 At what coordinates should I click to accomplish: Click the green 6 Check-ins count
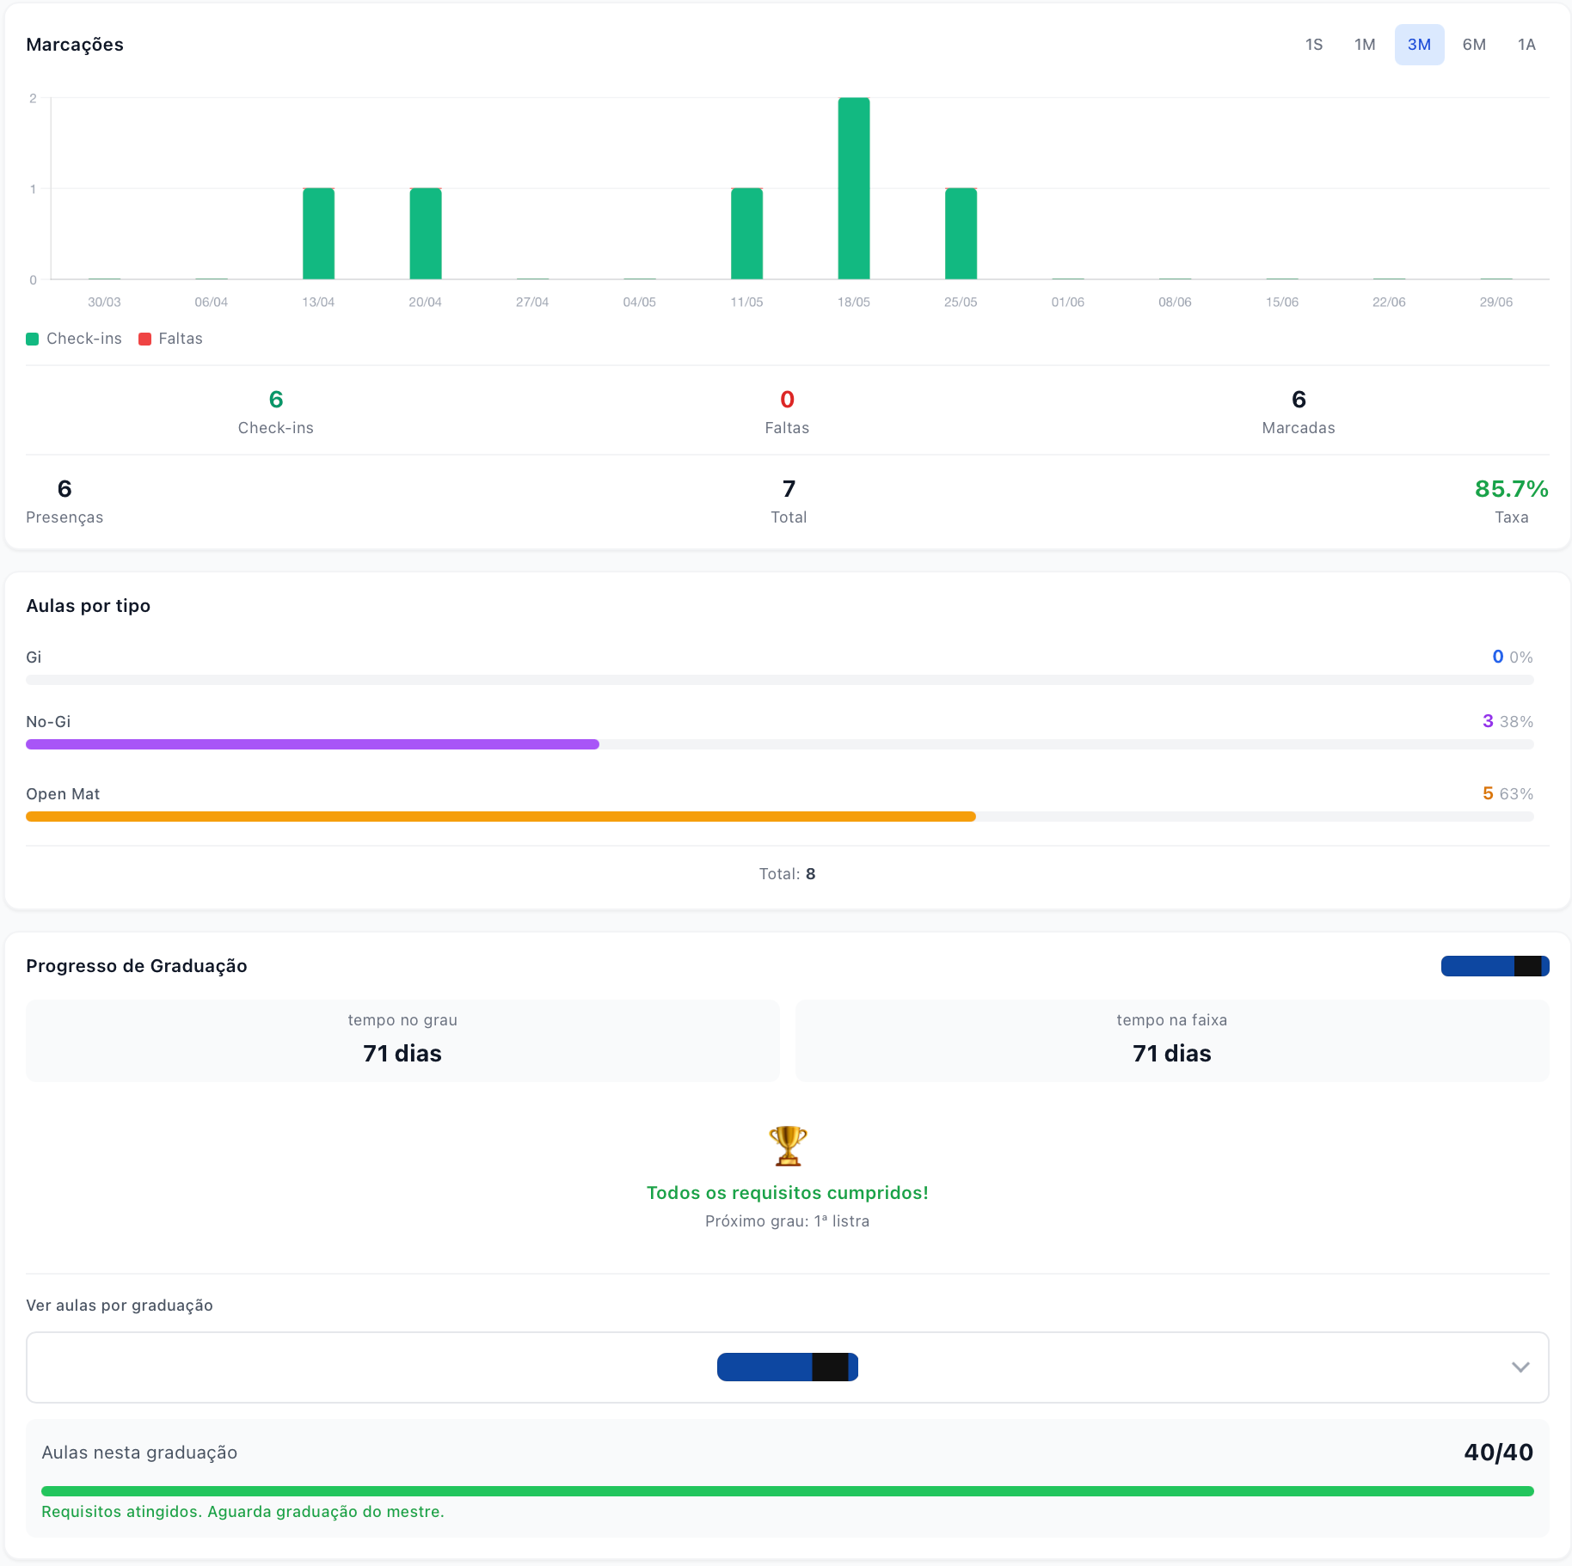(276, 400)
